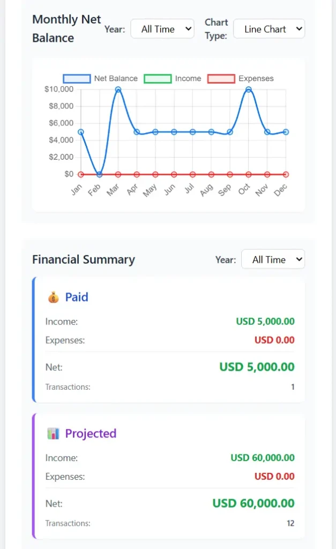
Task: Open the Year dropdown in Financial Summary
Action: click(273, 259)
